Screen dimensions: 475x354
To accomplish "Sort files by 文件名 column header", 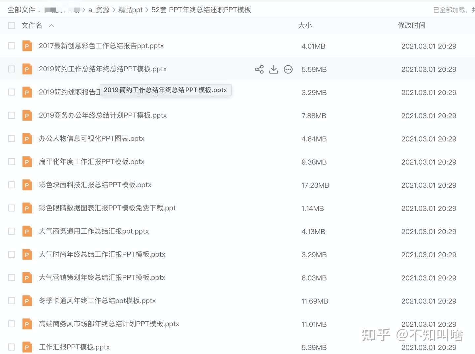I will 32,25.
